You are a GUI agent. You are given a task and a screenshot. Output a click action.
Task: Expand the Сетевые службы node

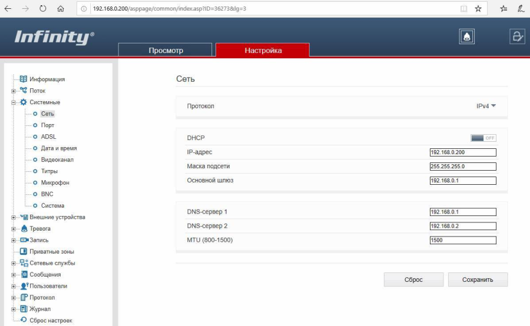[14, 263]
